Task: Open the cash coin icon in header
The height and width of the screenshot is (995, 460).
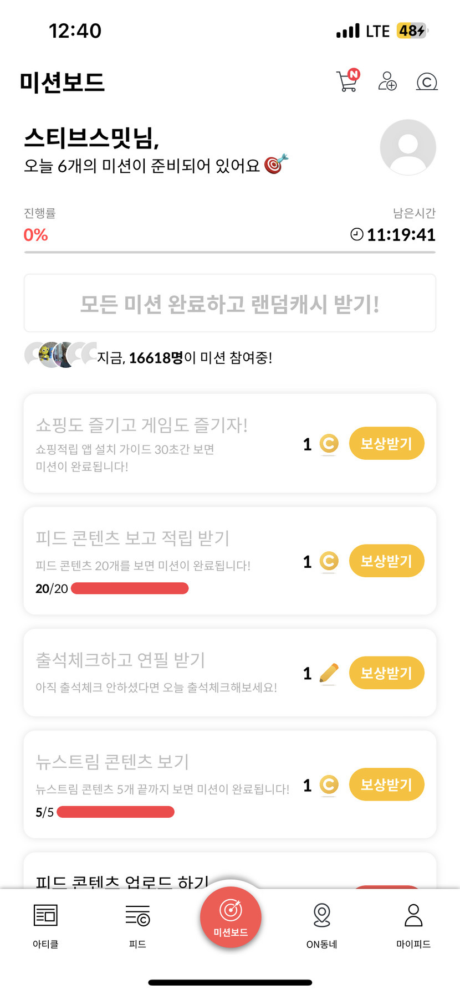Action: point(427,82)
